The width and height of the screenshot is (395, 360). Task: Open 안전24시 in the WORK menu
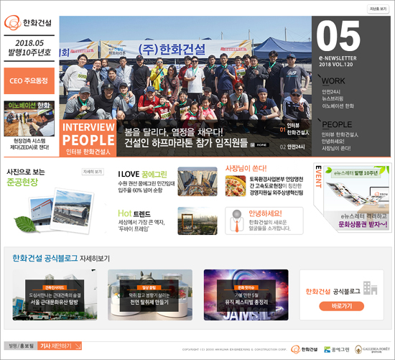(x=331, y=92)
